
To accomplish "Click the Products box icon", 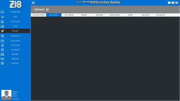I will [x=2, y=36].
